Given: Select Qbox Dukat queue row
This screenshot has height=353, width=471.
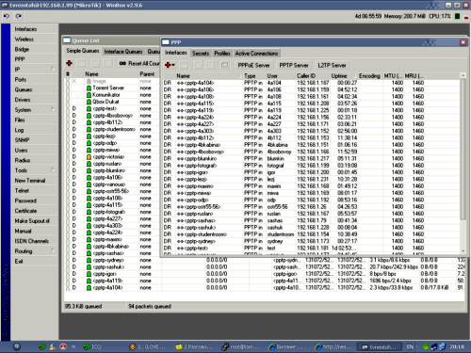Looking at the screenshot, I should 113,102.
